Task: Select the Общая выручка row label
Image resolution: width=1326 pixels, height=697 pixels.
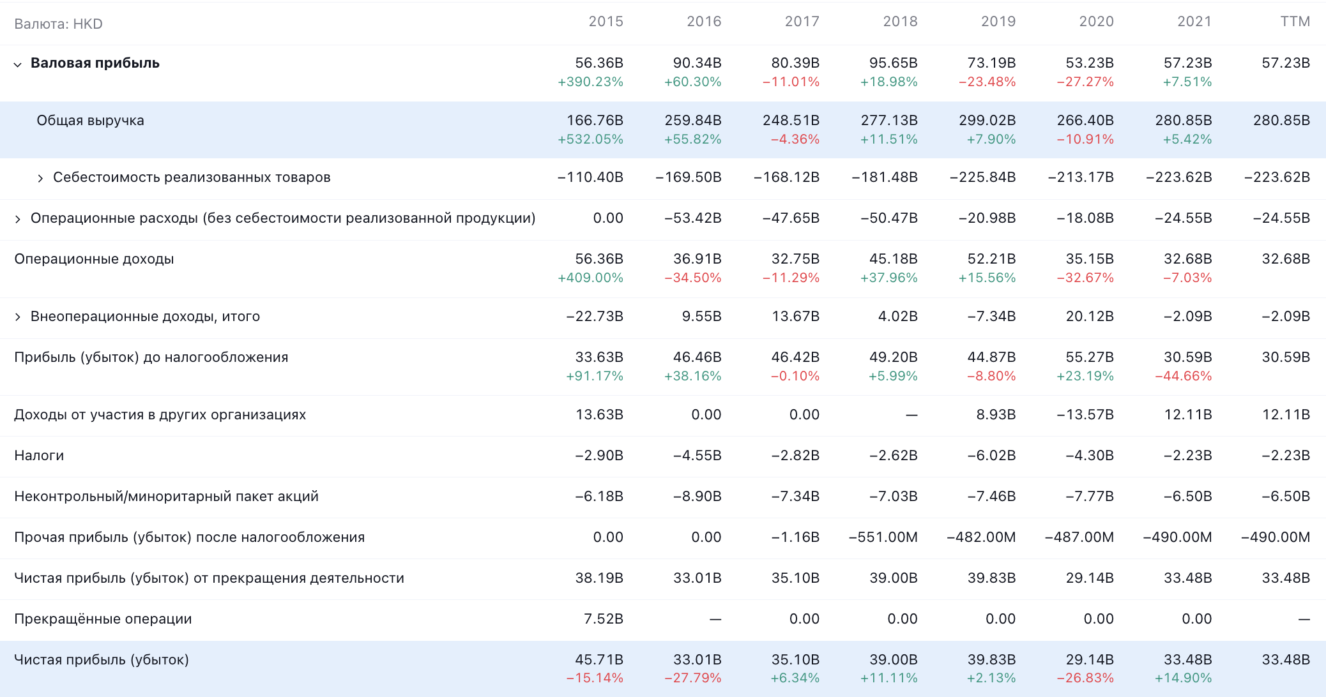Action: (90, 121)
